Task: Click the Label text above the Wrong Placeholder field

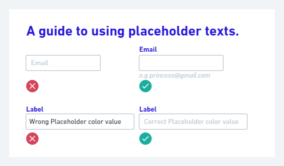Action: [35, 109]
